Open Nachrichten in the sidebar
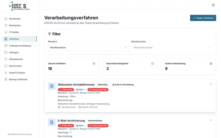This screenshot has width=221, height=138. [x=20, y=66]
